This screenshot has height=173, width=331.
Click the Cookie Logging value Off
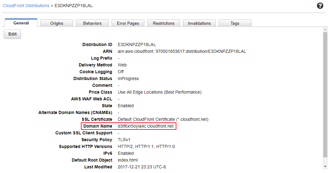point(121,72)
